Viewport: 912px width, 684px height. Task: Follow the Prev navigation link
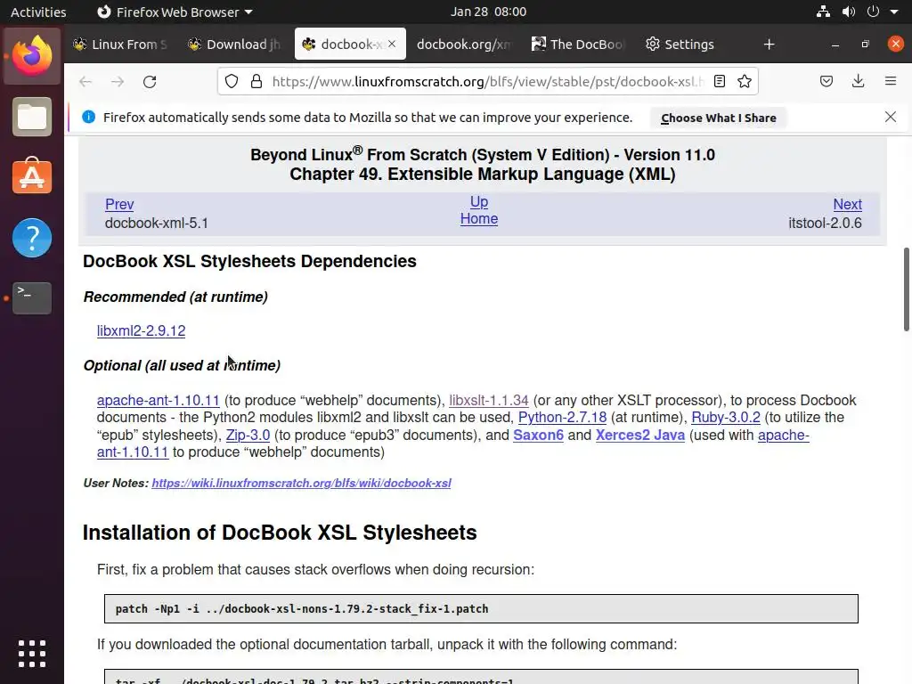[119, 204]
